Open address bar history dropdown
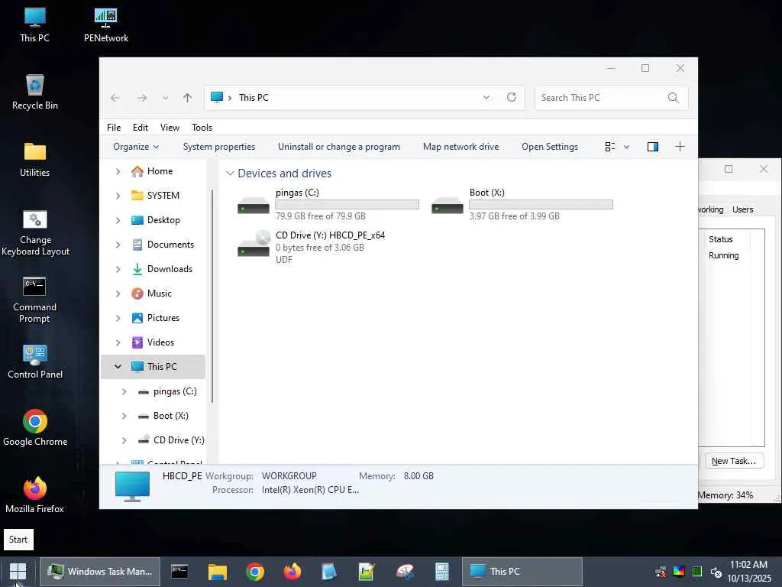This screenshot has height=587, width=782. pyautogui.click(x=486, y=97)
